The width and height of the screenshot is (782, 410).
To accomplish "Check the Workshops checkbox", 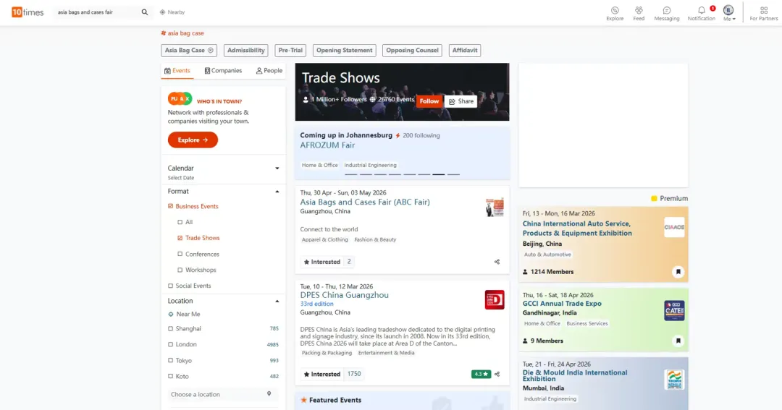I will pos(180,270).
